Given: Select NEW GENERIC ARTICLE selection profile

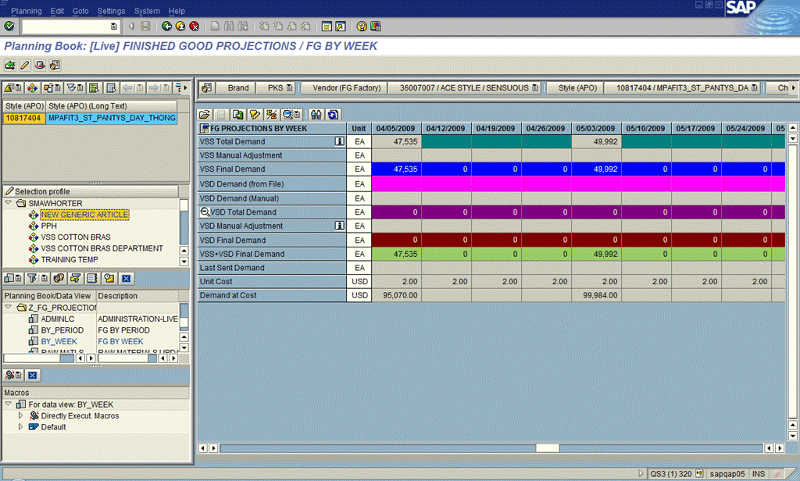Looking at the screenshot, I should click(84, 215).
